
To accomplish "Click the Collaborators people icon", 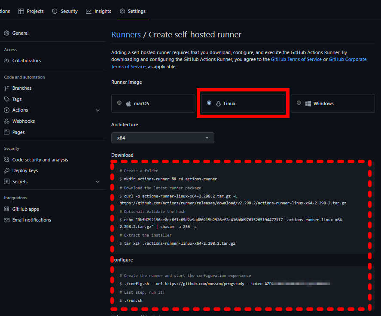I will pyautogui.click(x=6, y=61).
